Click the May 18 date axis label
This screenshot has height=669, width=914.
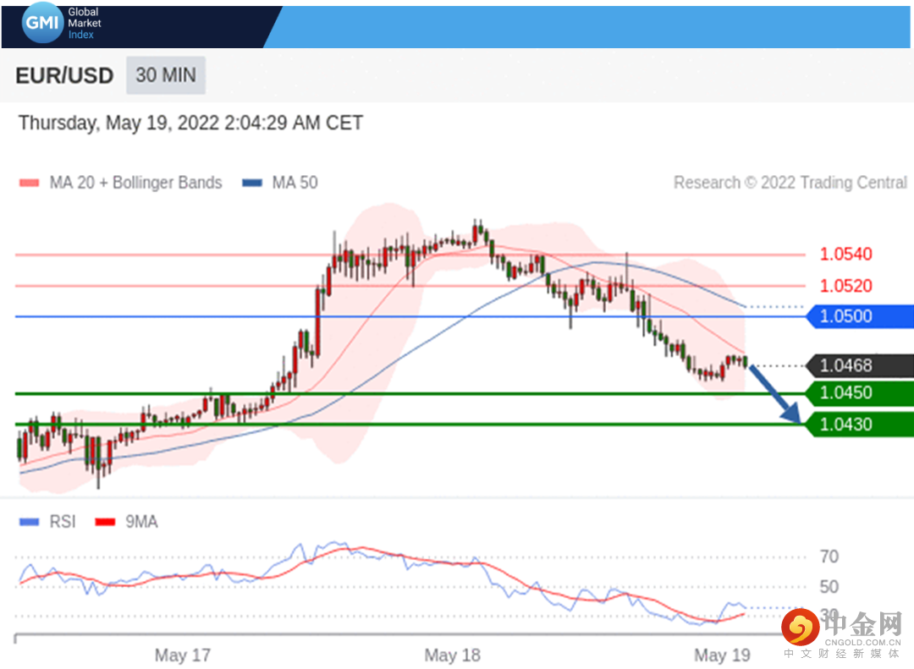coord(452,655)
